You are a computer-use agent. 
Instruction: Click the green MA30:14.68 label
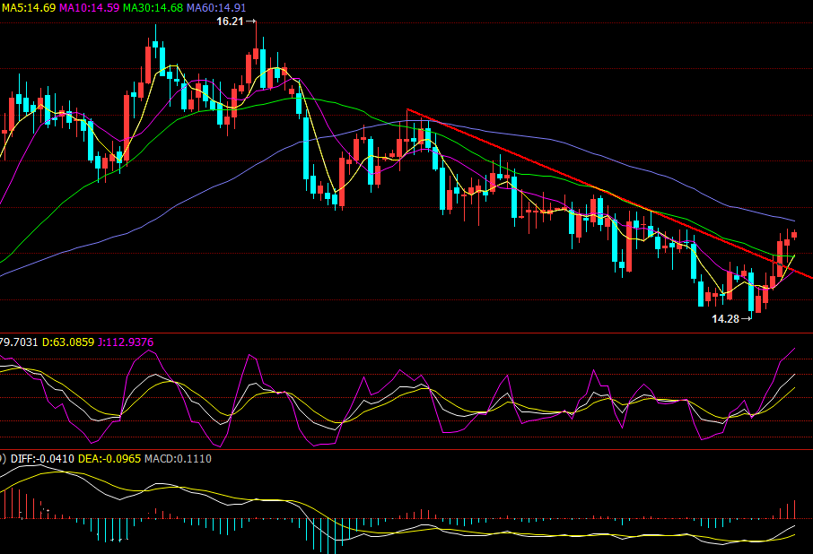pos(153,7)
